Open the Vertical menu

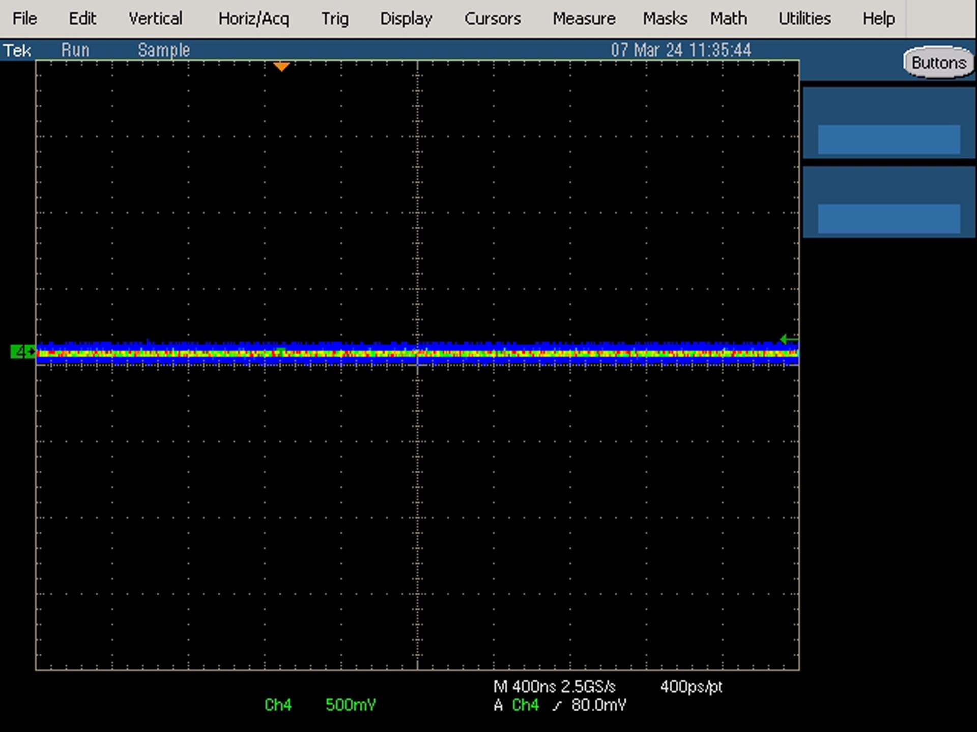(x=155, y=19)
